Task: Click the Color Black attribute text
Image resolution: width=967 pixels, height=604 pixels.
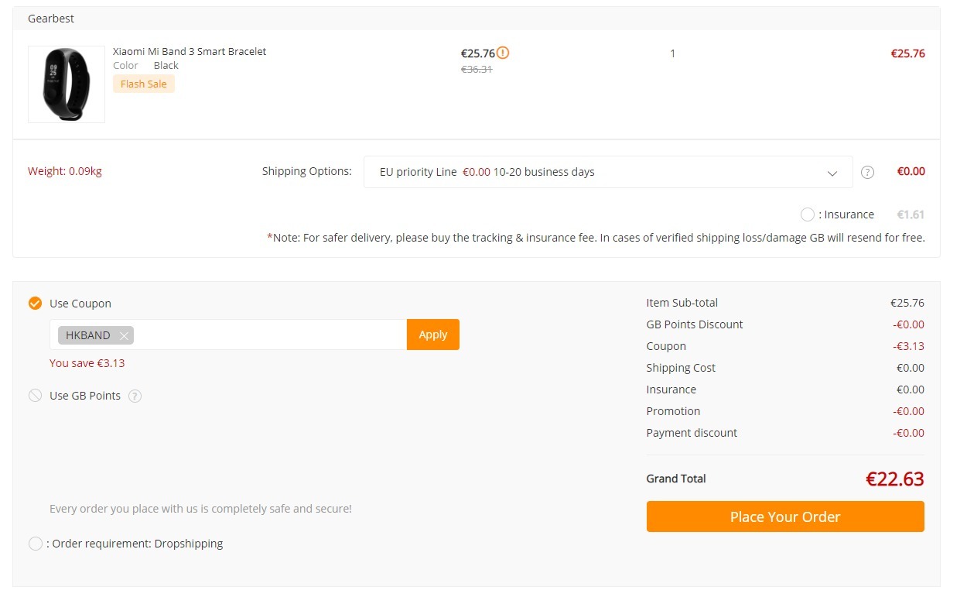Action: 145,66
